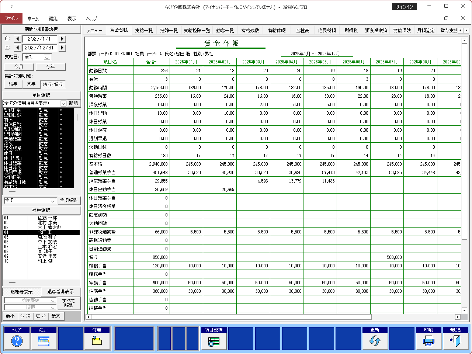Image resolution: width=472 pixels, height=354 pixels.
Task: Open the item selection (項目選択) icon
Action: tap(214, 341)
